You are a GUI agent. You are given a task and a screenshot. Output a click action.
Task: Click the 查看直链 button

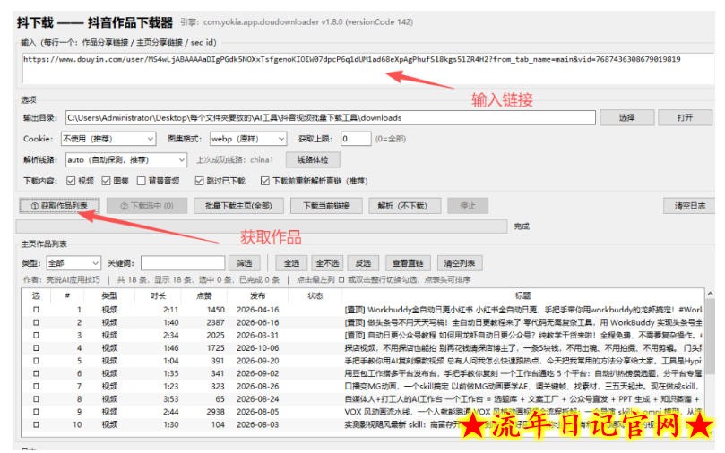408,263
